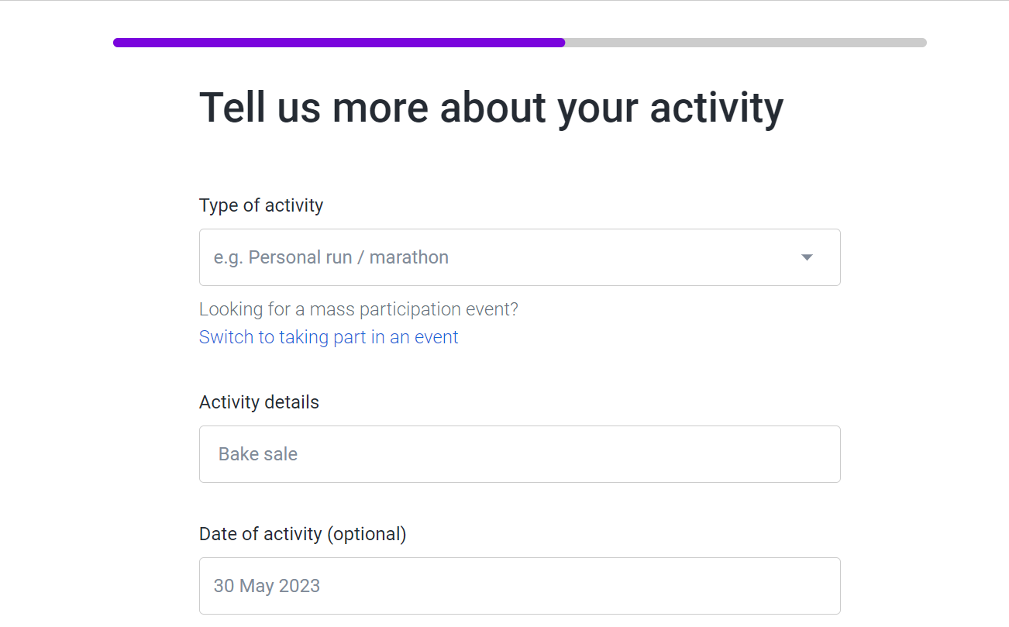Click the 'Tell us more about your activity' heading
This screenshot has height=627, width=1009.
tap(491, 107)
